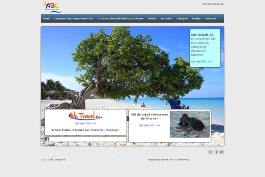This screenshot has height=177, width=265.
Task: Click the scroll-to-top arrow in the footer
Action: click(x=115, y=159)
